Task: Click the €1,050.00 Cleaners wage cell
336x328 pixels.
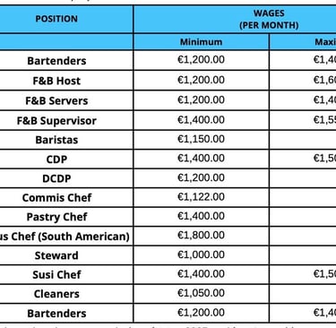Action: click(202, 294)
